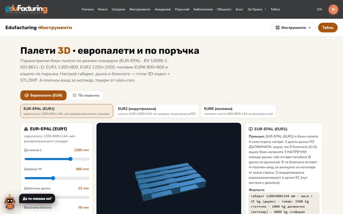The image size is (343, 214).
Task: Open Поръчай navigation item
Action: tap(182, 9)
